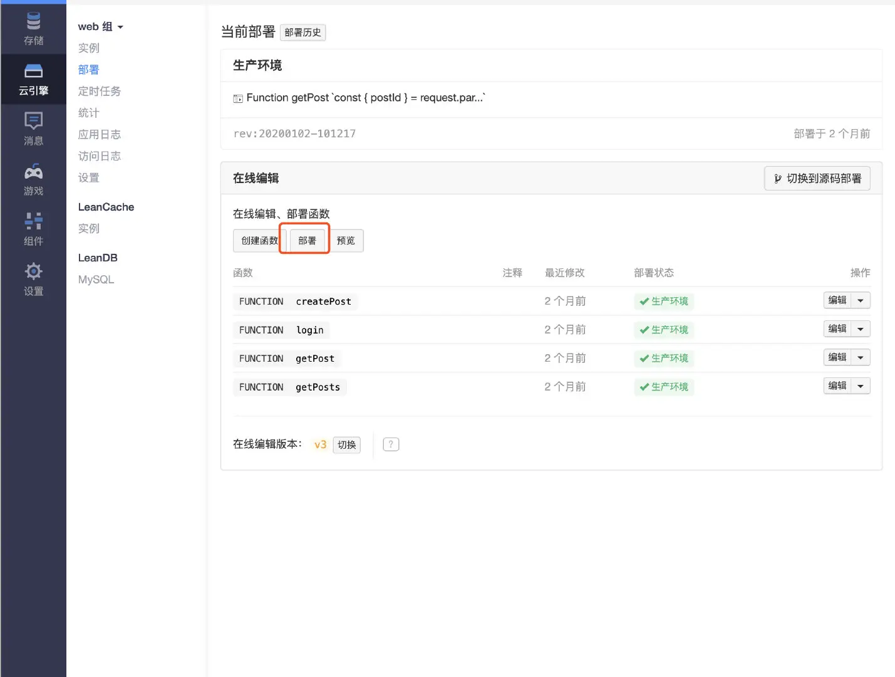This screenshot has height=677, width=895.
Task: Click the v3 online editor version label
Action: tap(320, 444)
